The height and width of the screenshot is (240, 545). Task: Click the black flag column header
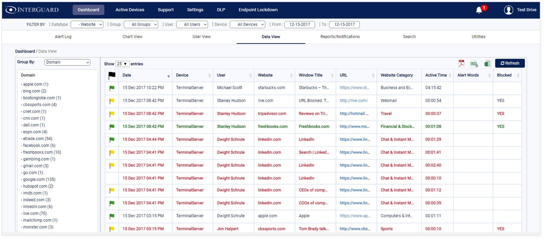(112, 75)
